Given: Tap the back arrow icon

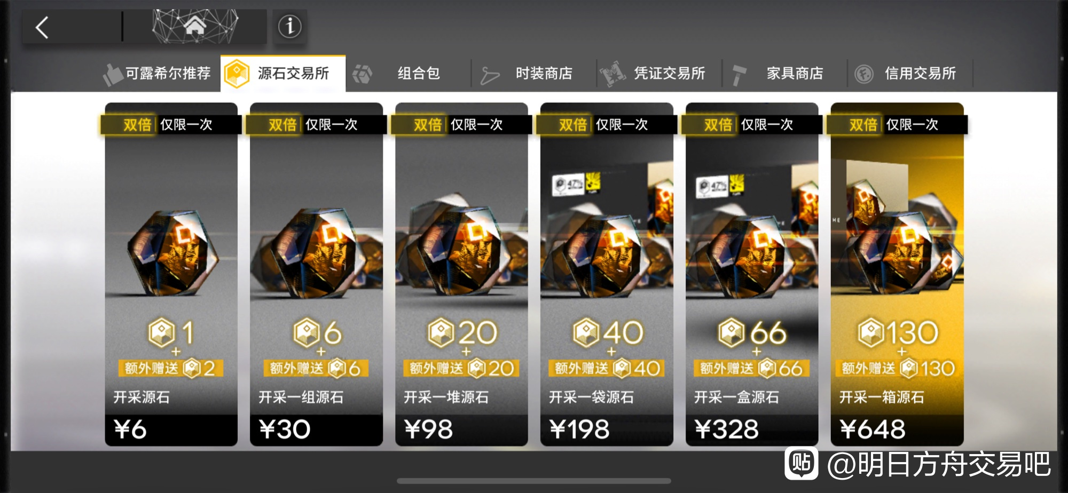Looking at the screenshot, I should (42, 27).
